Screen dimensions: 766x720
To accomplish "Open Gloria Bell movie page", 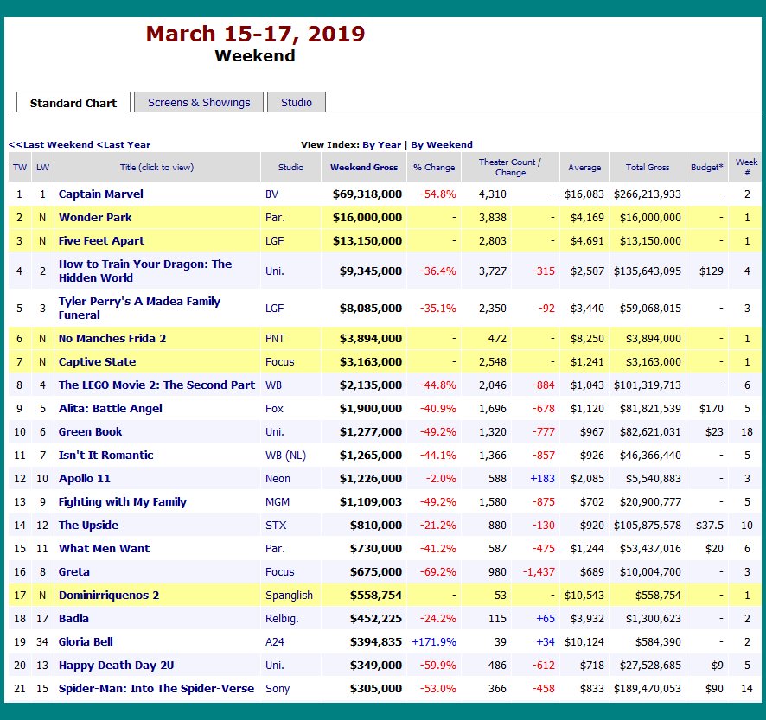I will [x=86, y=642].
